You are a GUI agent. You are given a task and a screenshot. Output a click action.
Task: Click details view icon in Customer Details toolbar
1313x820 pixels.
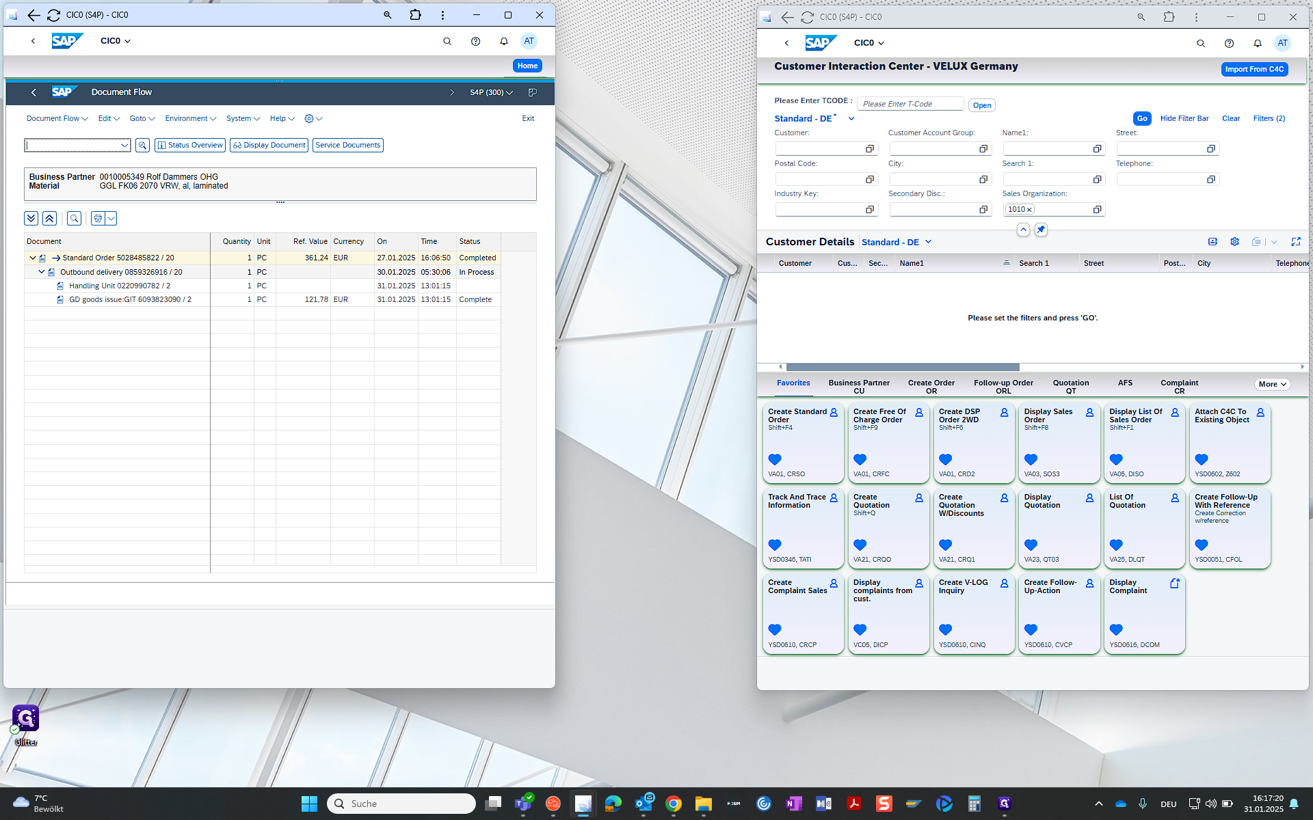point(1212,242)
